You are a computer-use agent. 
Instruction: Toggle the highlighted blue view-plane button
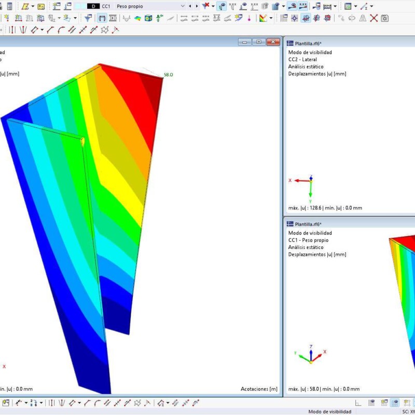click(306, 18)
